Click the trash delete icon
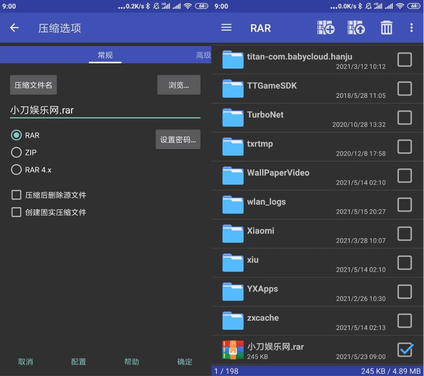This screenshot has width=424, height=376. click(386, 28)
